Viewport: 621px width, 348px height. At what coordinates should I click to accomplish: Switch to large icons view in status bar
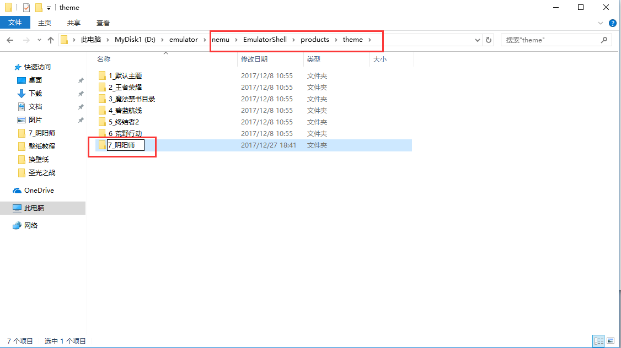tap(609, 341)
